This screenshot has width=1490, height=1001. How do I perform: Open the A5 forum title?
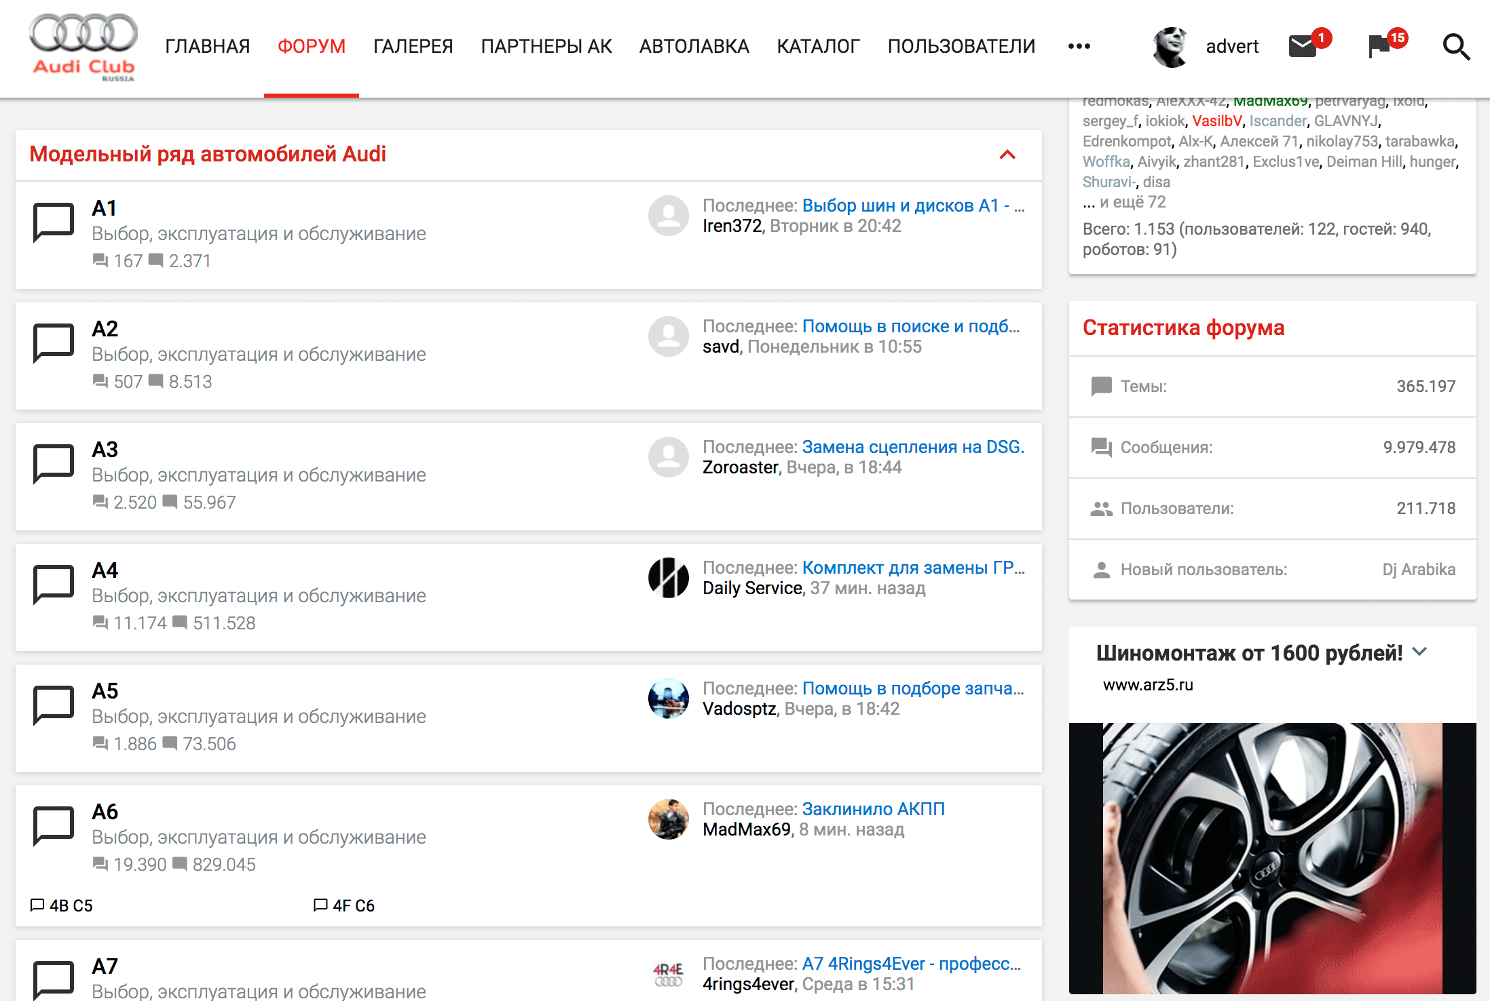pyautogui.click(x=105, y=691)
